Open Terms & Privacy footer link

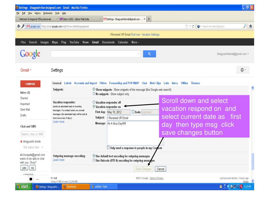coord(157,178)
